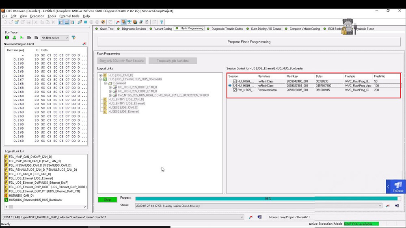Click the Download folder icon in tree
This screenshot has width=406, height=228.
[110, 83]
